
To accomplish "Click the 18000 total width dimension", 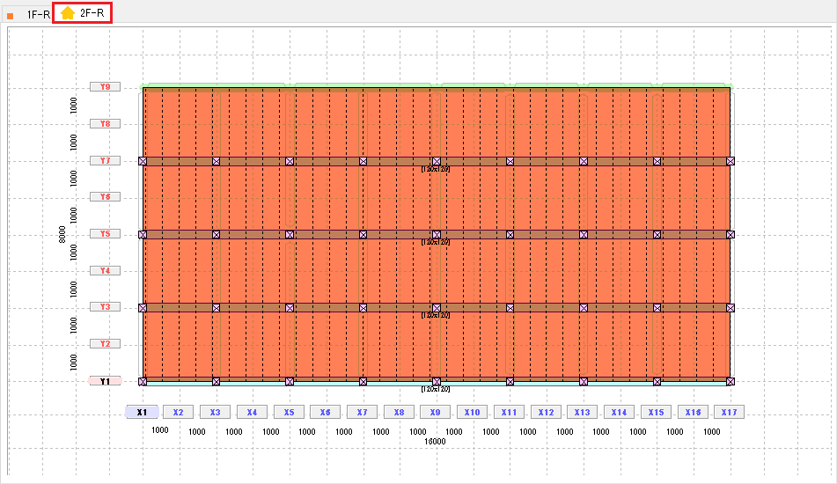I will [436, 442].
